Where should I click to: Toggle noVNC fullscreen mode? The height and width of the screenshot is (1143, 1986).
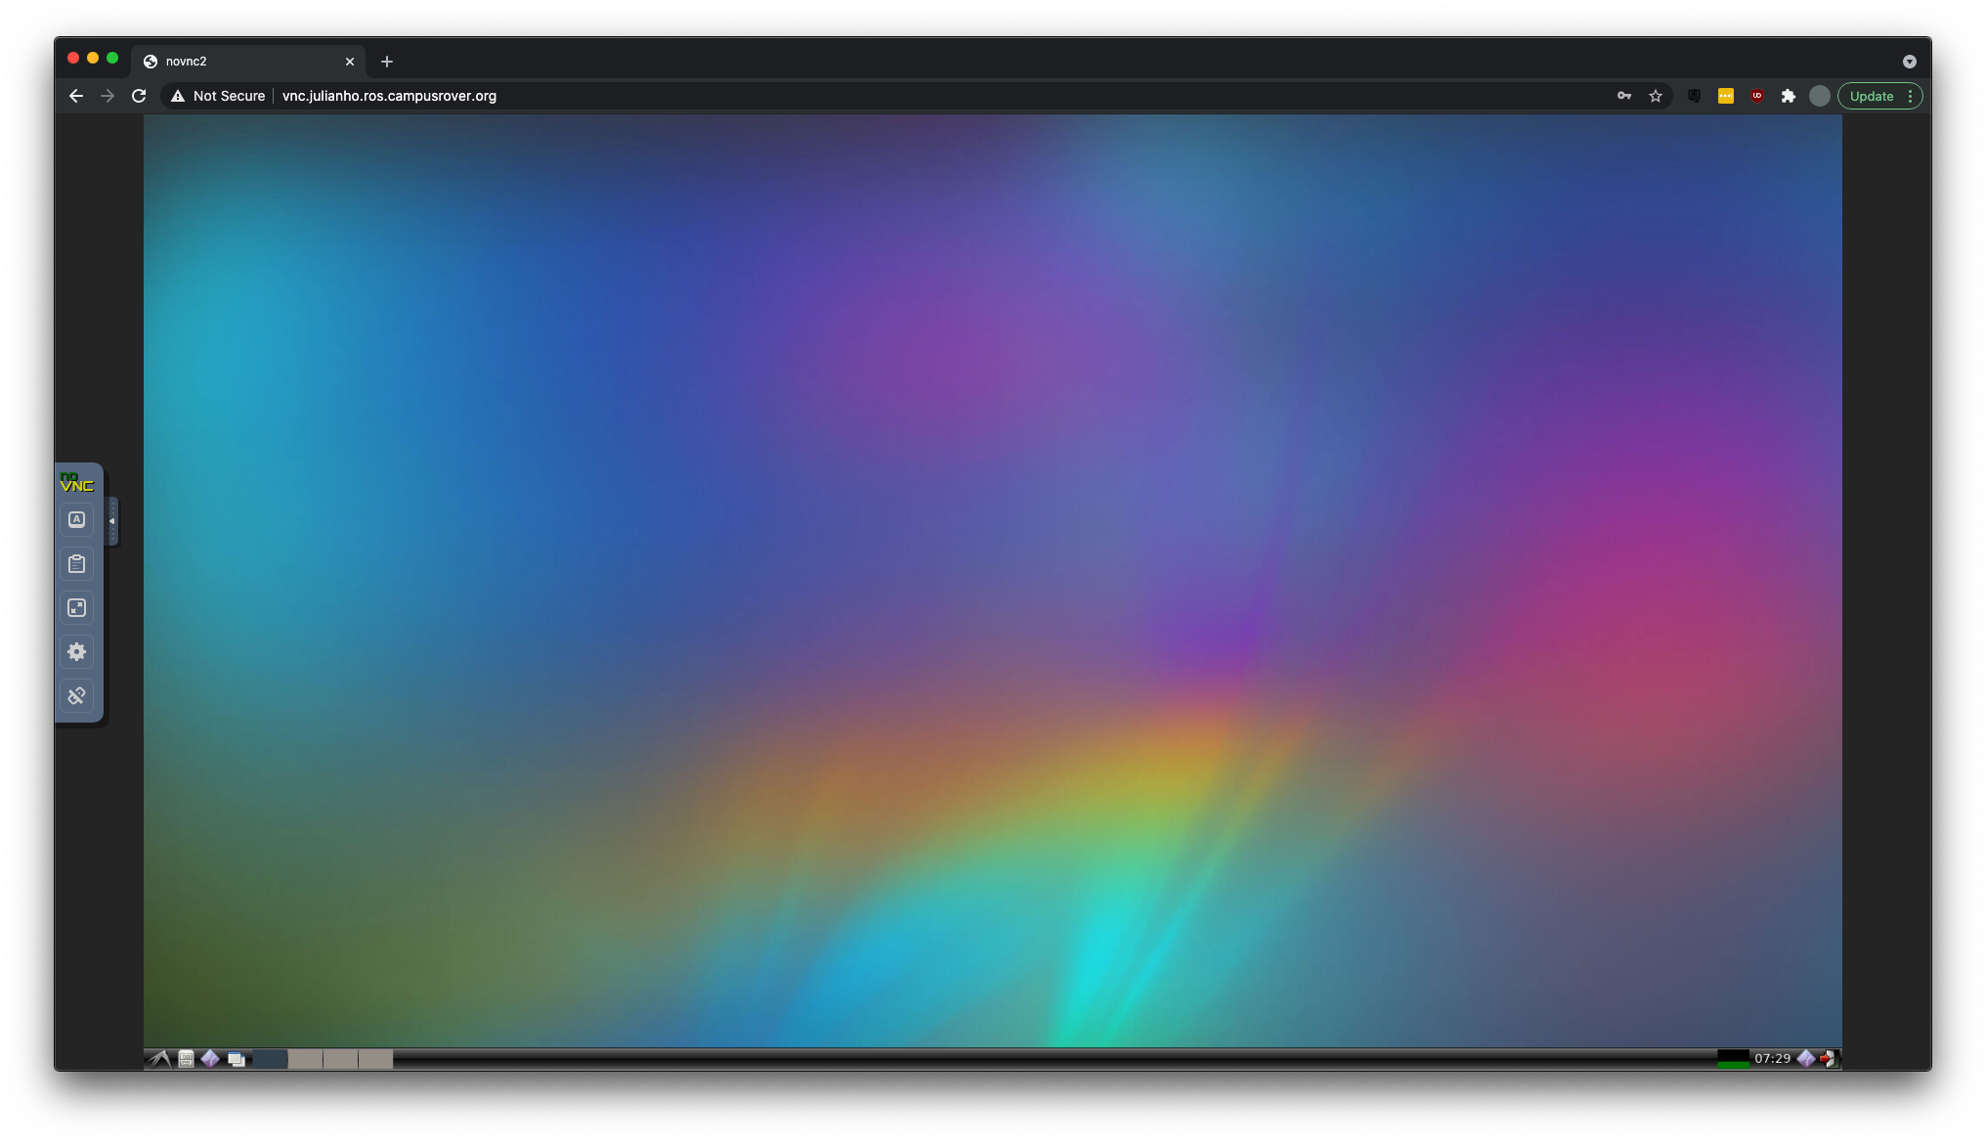(76, 608)
